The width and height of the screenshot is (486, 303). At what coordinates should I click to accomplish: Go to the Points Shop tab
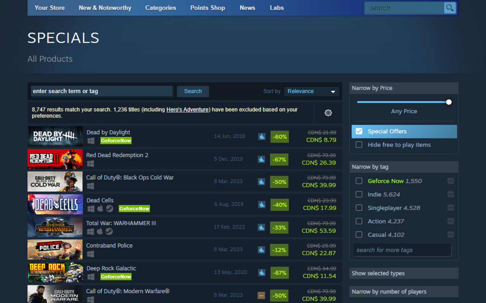(x=208, y=8)
